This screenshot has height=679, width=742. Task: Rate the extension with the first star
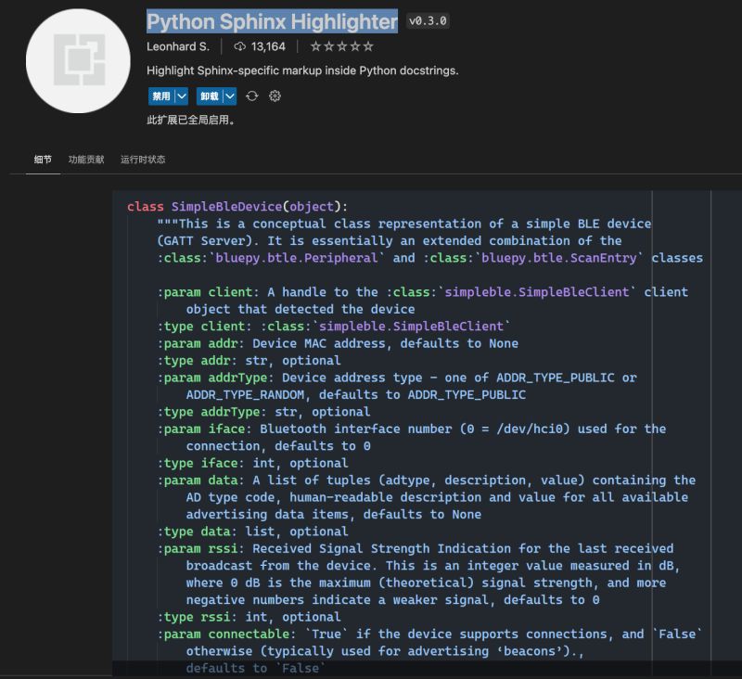[315, 45]
